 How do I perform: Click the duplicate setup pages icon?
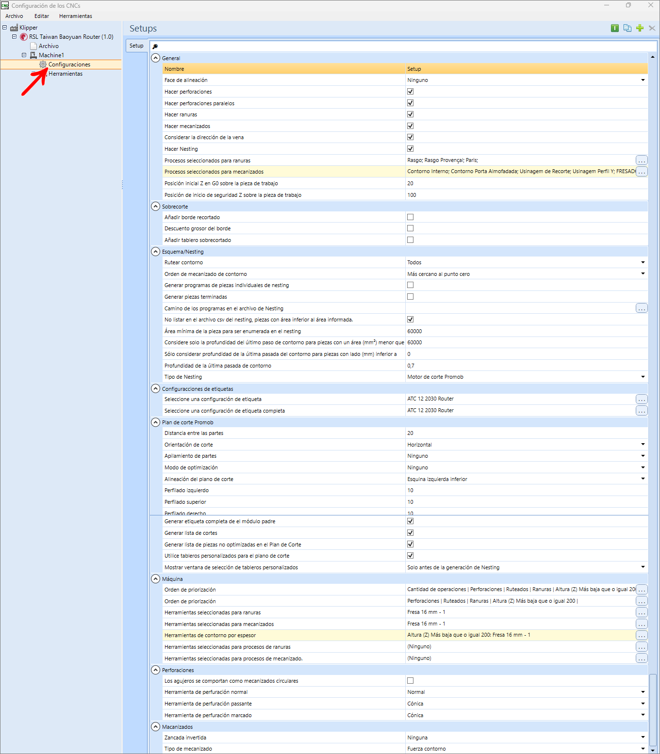click(627, 28)
